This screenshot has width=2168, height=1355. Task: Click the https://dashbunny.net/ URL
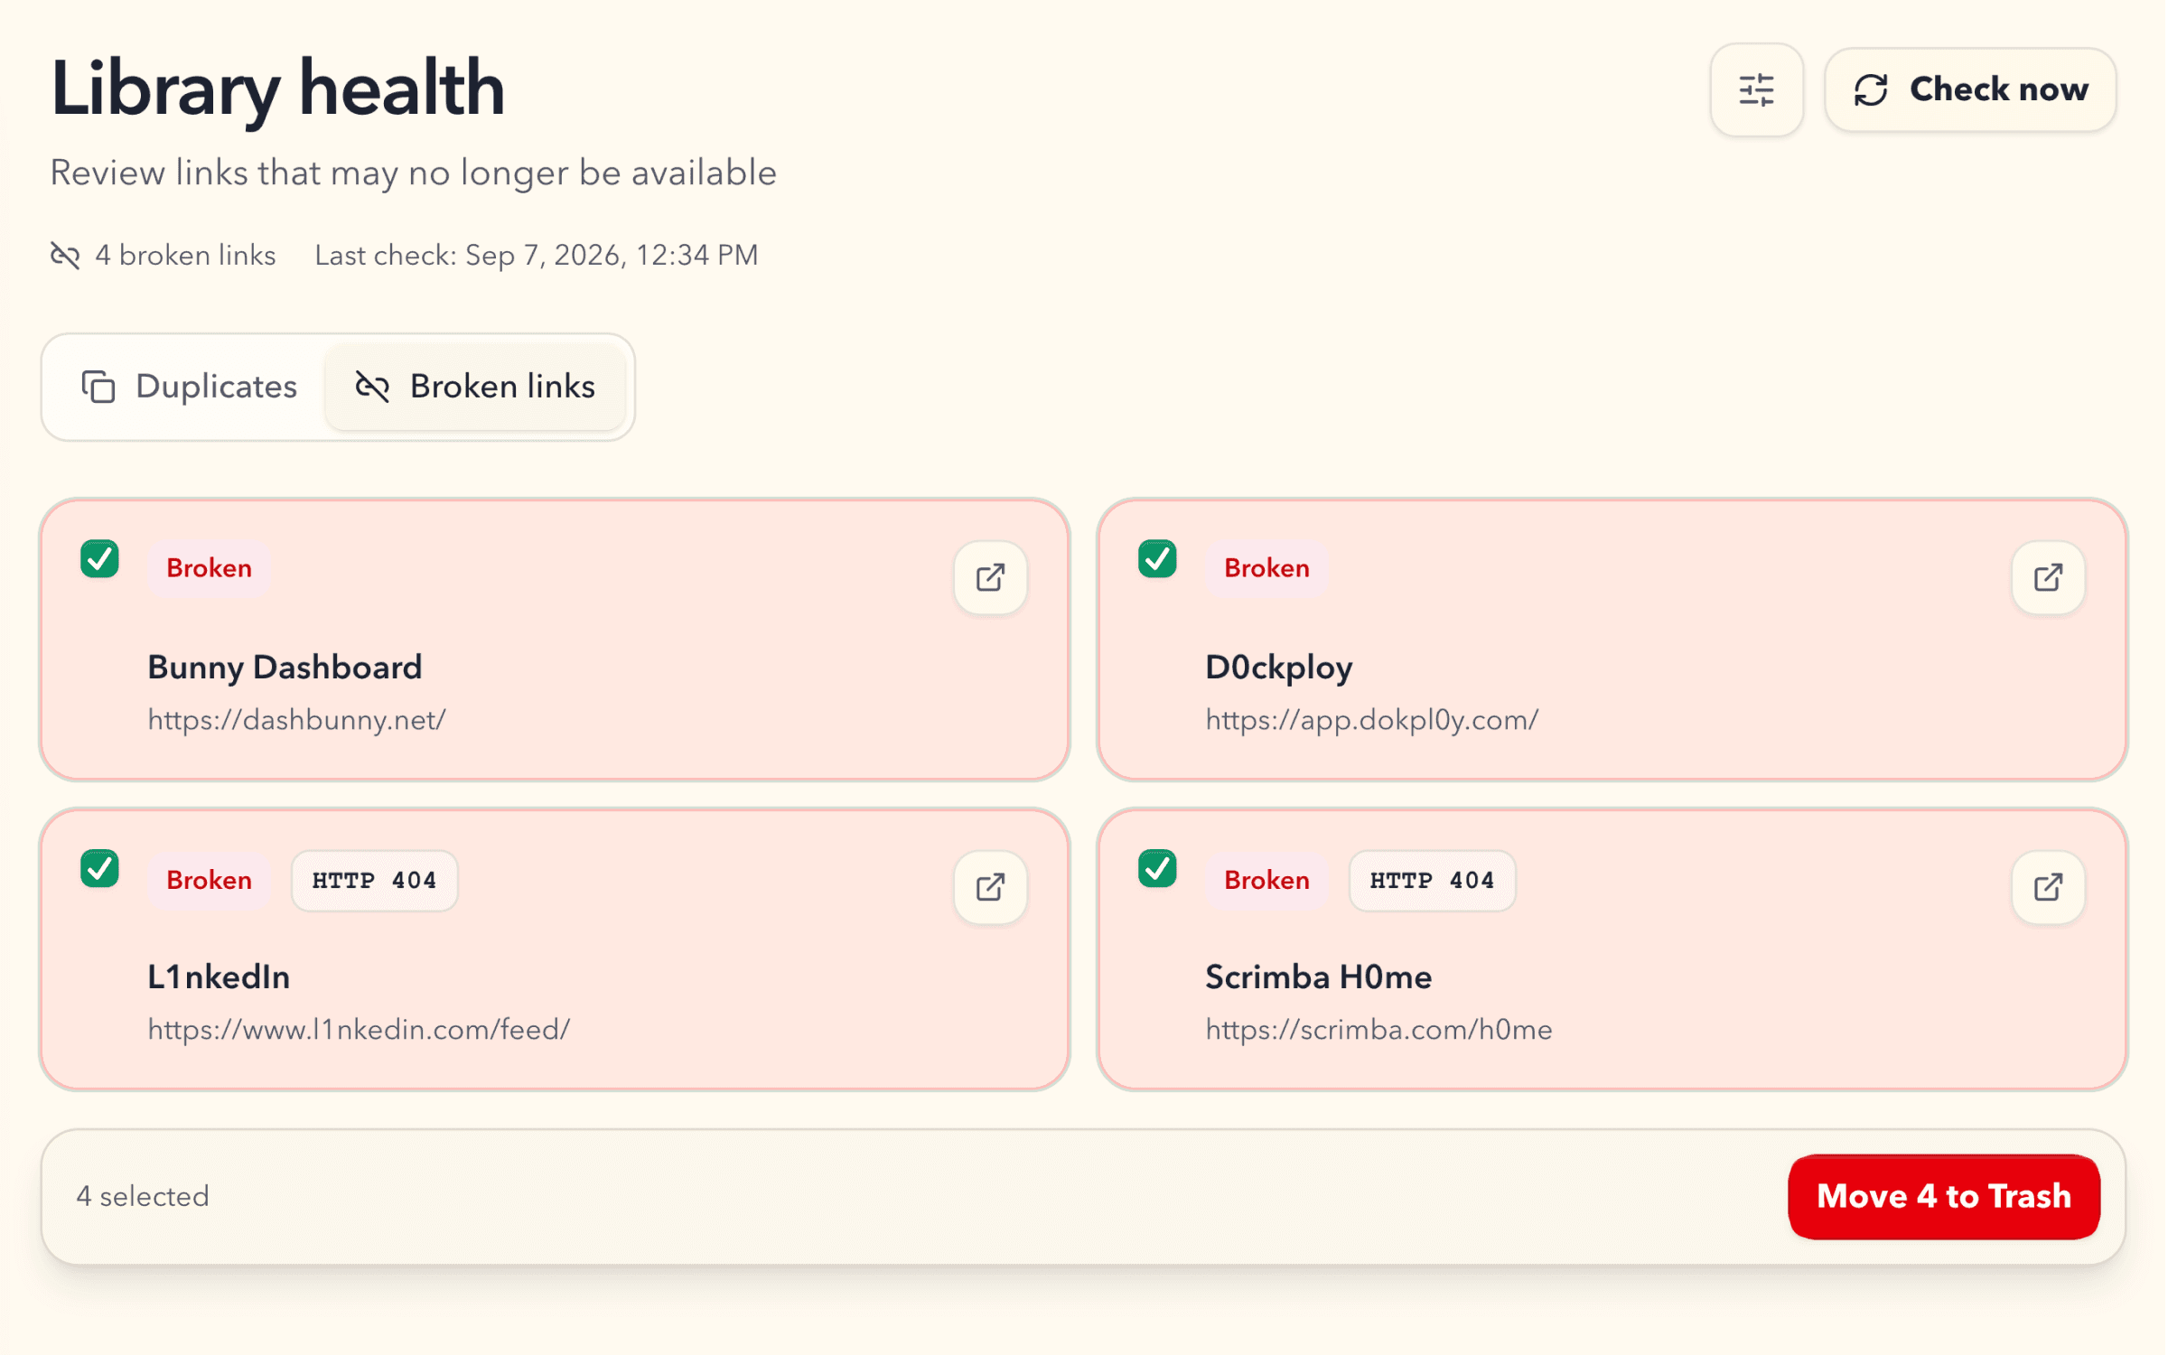tap(296, 720)
